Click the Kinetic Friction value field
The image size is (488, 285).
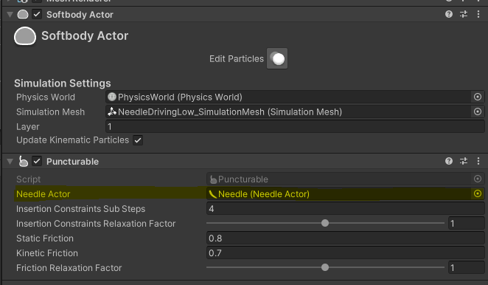pos(346,253)
